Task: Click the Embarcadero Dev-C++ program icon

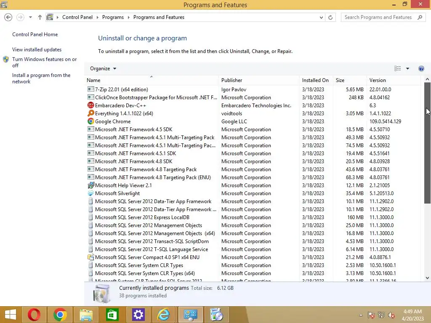Action: click(91, 105)
